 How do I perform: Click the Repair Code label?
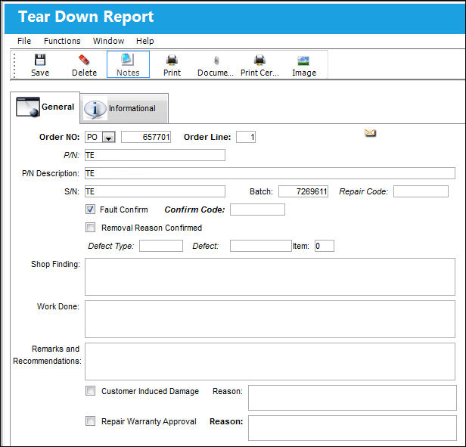(364, 191)
